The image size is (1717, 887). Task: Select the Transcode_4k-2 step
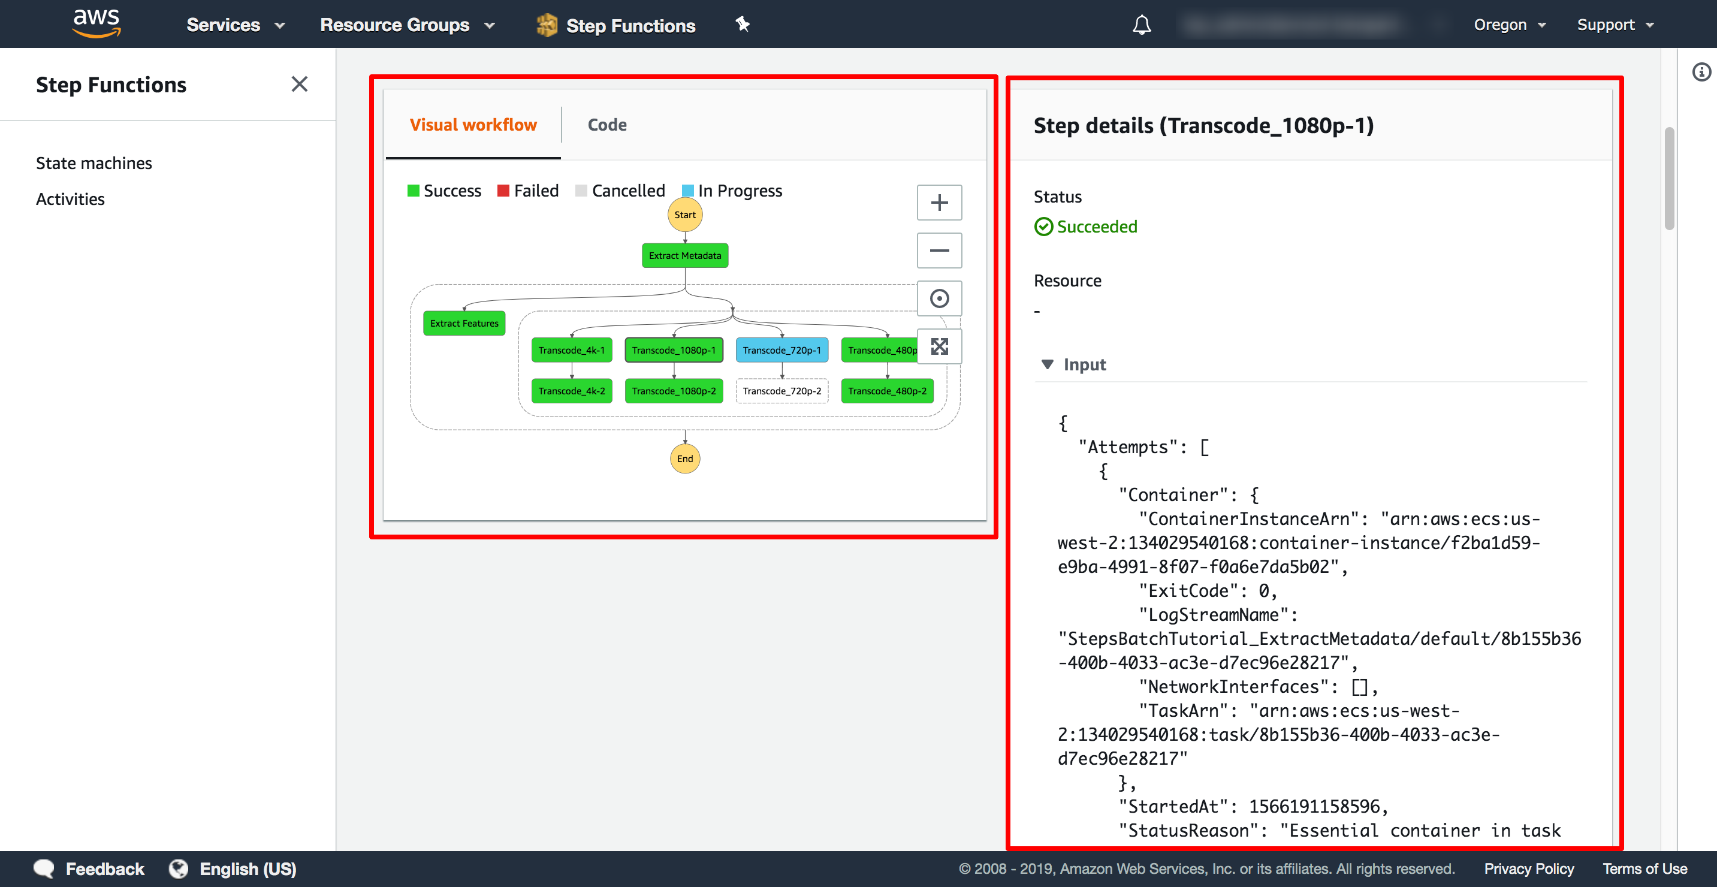(x=571, y=391)
